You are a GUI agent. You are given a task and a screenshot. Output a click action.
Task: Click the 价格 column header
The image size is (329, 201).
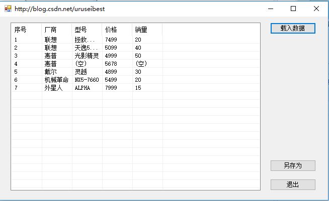117,30
